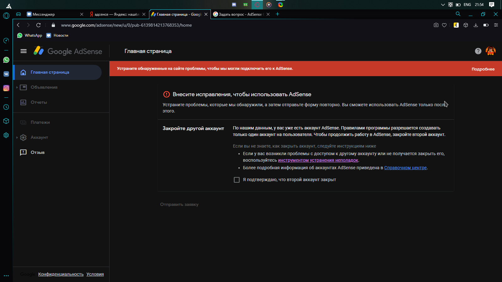Click the site lock security icon
This screenshot has height=282, width=502.
click(53, 25)
